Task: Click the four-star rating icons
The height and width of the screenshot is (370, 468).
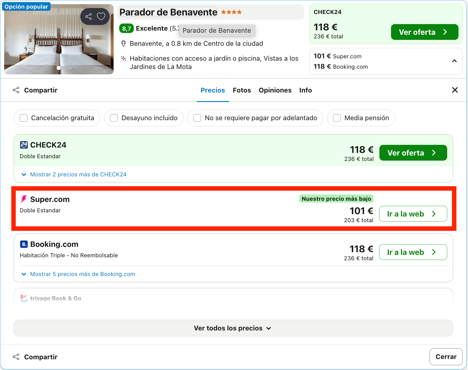Action: [x=231, y=12]
